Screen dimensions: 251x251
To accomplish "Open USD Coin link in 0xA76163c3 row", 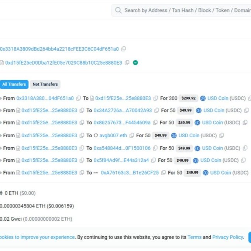I will (x=221, y=173).
